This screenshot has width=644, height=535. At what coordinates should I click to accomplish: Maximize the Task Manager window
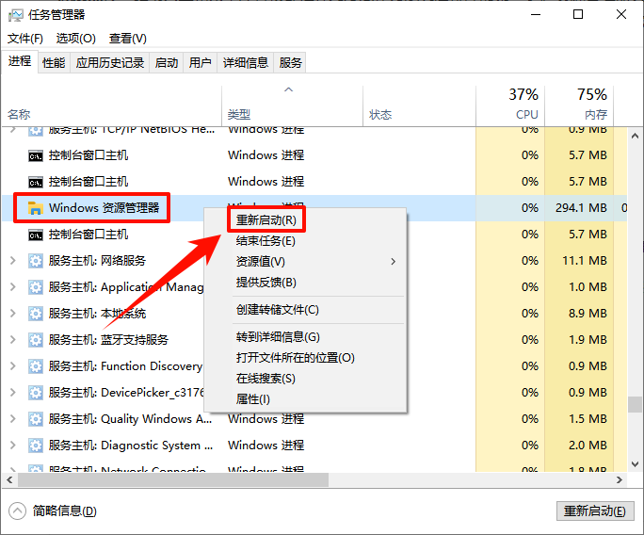click(578, 15)
